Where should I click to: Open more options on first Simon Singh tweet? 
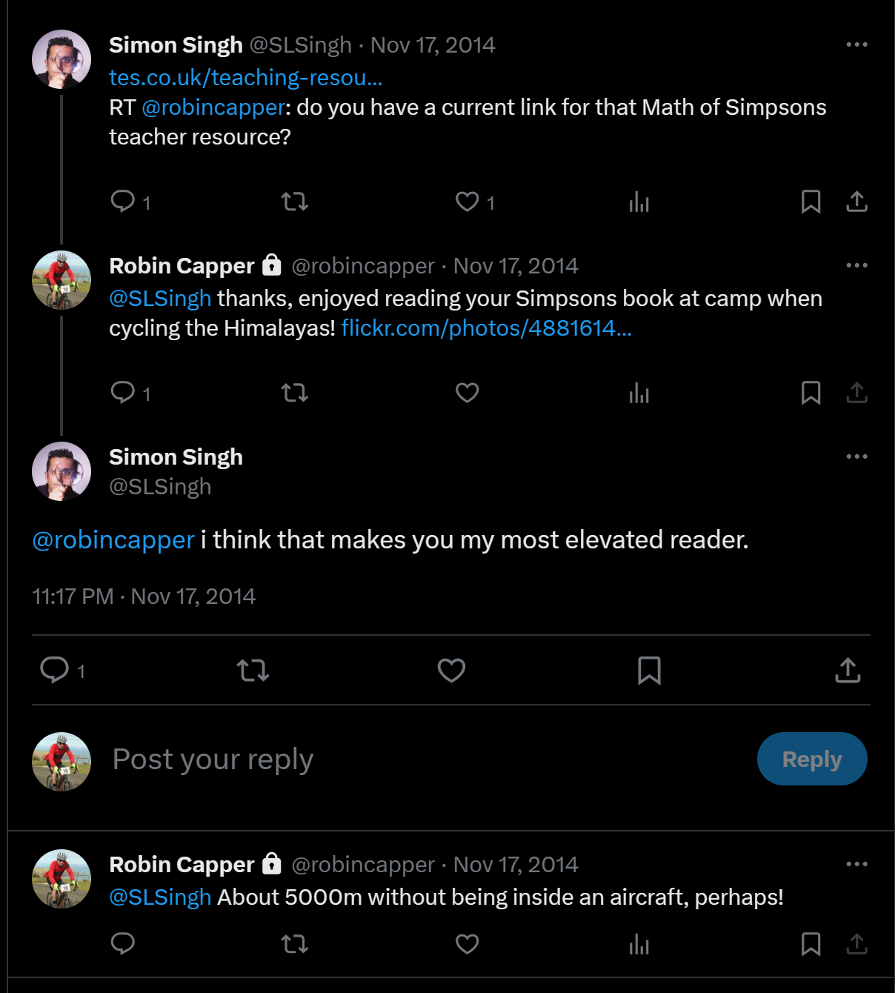click(856, 44)
